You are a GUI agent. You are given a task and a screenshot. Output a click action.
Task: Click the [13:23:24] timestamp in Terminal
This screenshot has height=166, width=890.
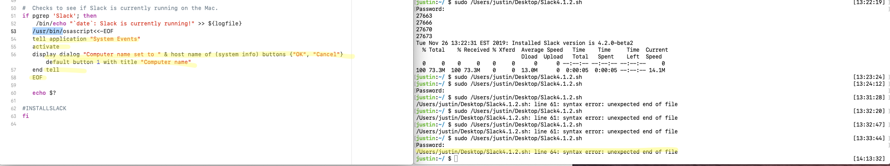[x=869, y=77]
